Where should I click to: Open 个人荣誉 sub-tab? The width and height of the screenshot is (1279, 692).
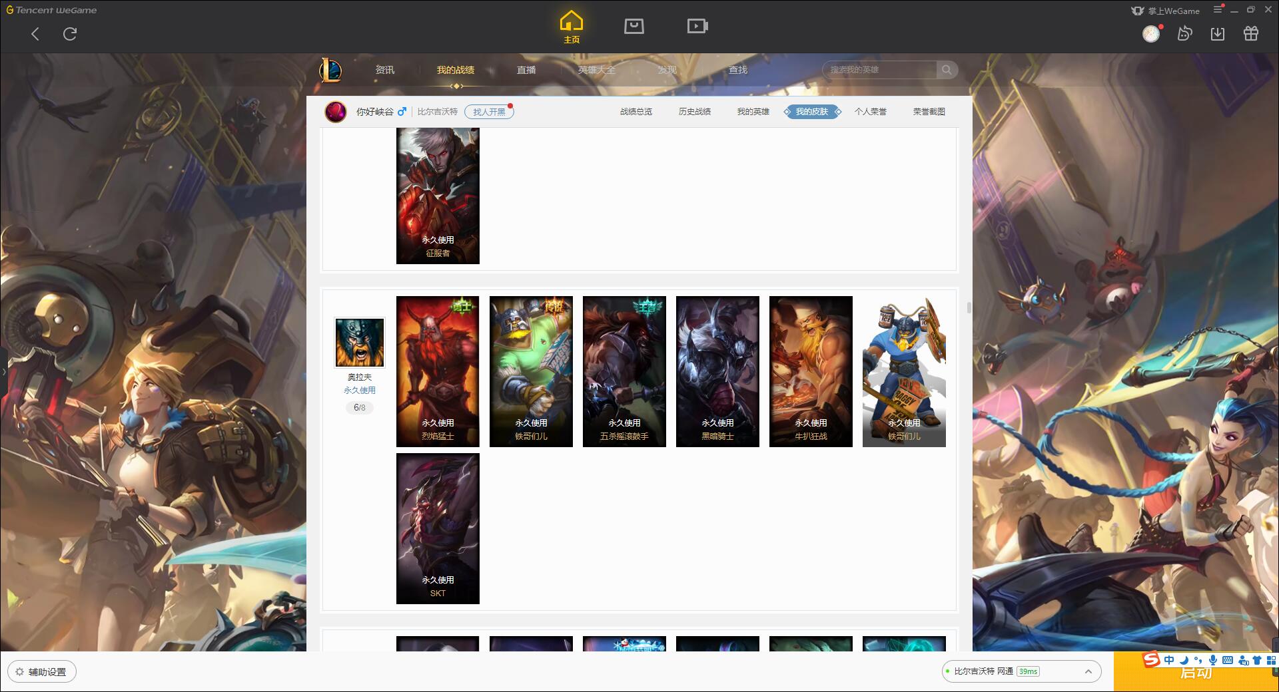click(x=871, y=112)
